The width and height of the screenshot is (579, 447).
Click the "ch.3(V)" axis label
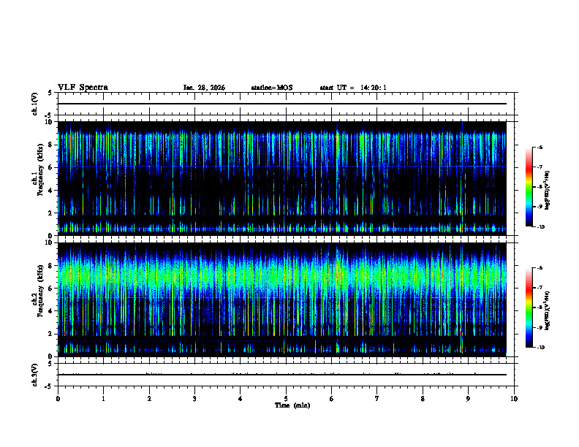[34, 375]
